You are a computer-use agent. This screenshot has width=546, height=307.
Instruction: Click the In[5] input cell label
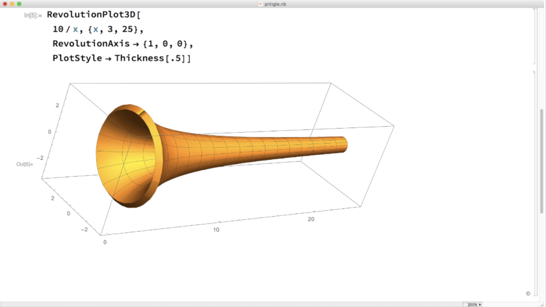tap(32, 16)
